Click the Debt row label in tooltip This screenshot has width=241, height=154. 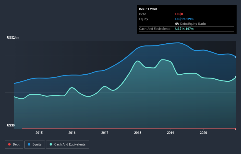pyautogui.click(x=142, y=14)
